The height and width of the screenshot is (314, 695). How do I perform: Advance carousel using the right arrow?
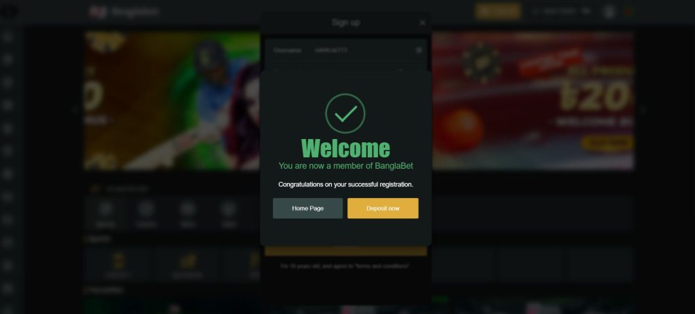coord(642,111)
